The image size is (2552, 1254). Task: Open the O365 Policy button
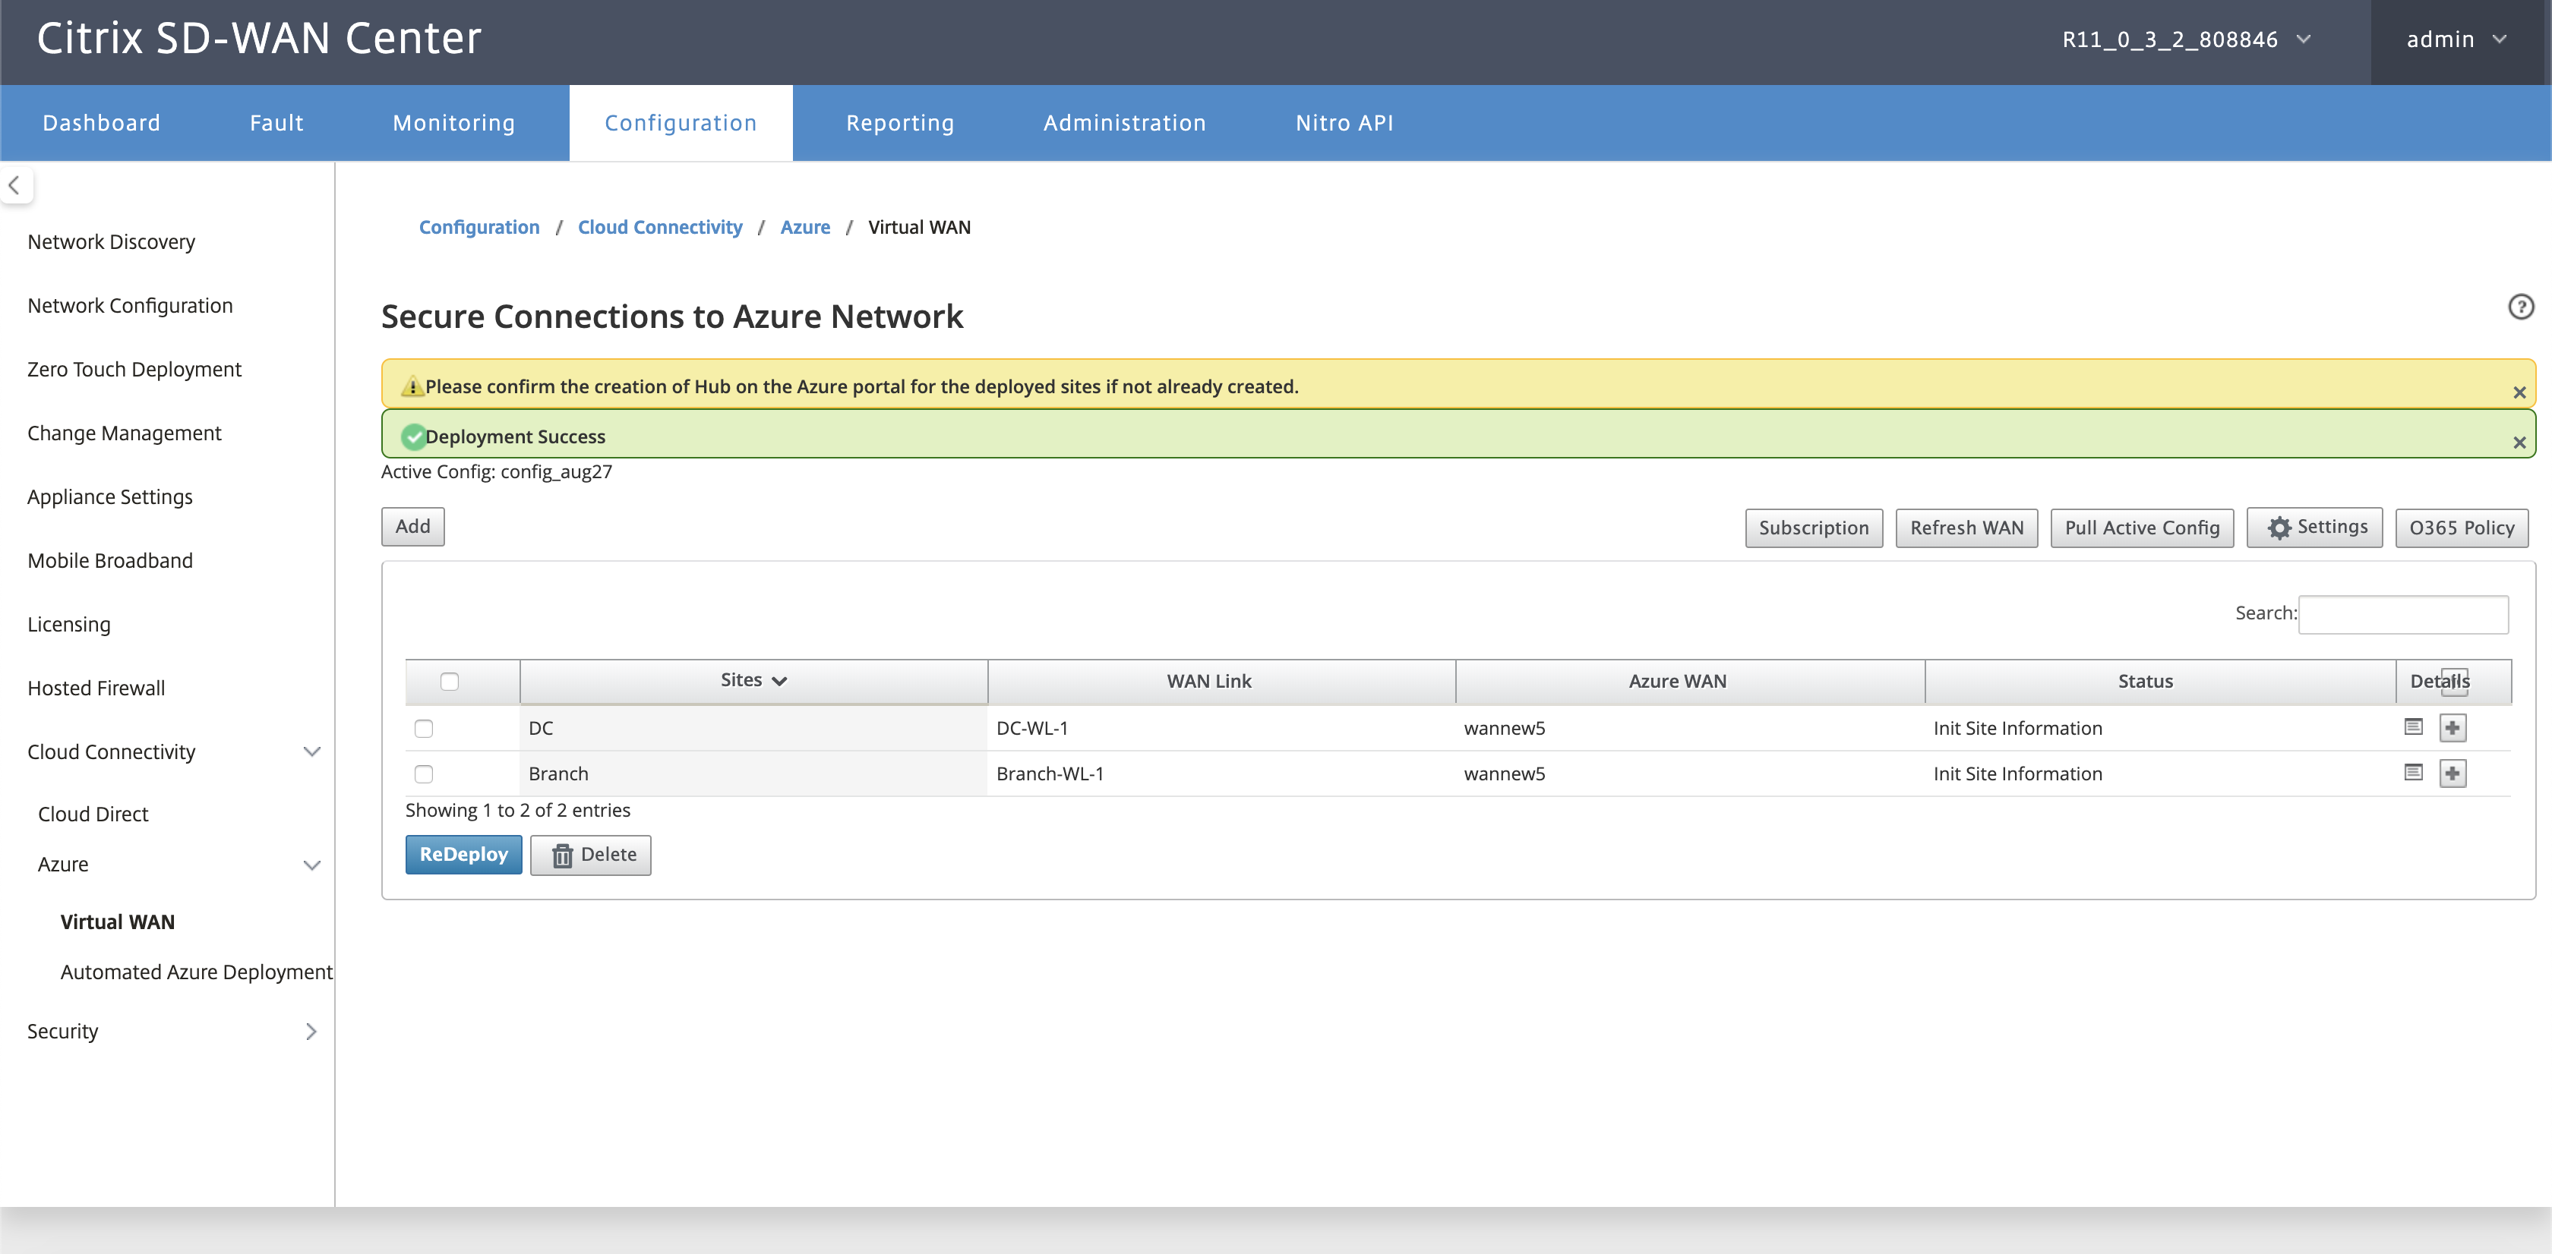pyautogui.click(x=2462, y=528)
